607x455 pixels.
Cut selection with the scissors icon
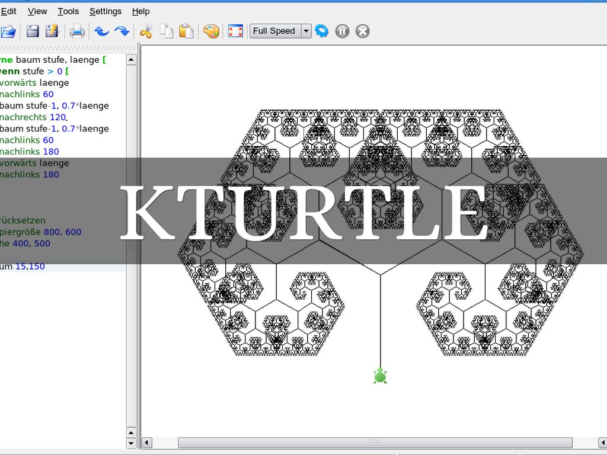pyautogui.click(x=146, y=31)
